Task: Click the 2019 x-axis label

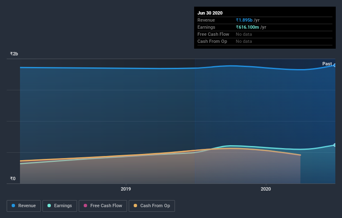Action: tap(126, 189)
